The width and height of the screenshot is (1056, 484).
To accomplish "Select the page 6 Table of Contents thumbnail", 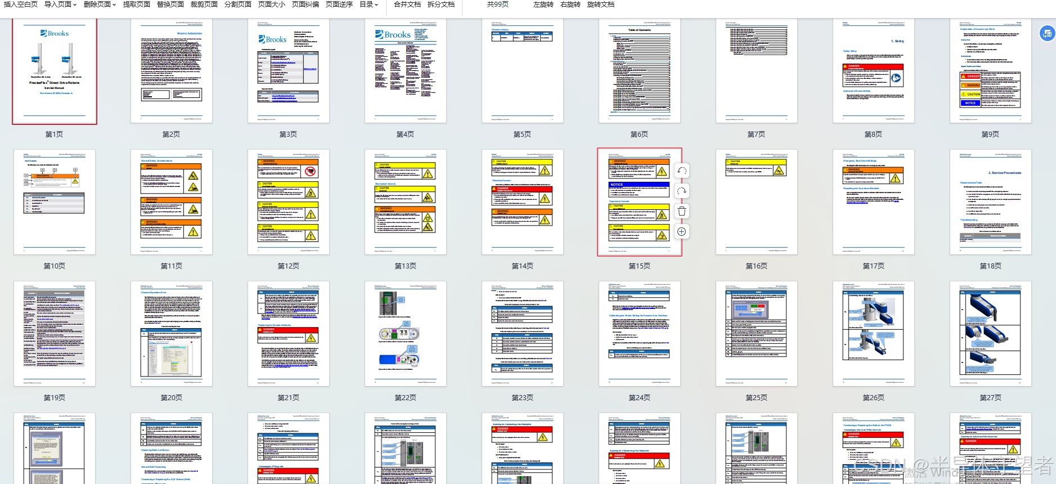I will [640, 71].
